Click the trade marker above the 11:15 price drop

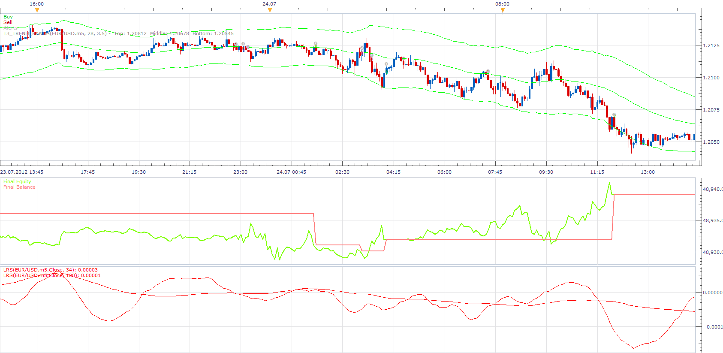pos(614,115)
